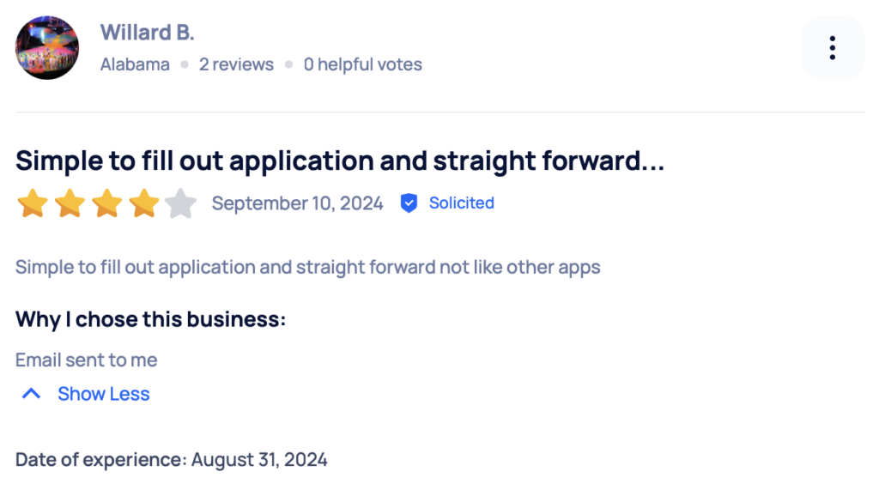Click the second gold rating star
The height and width of the screenshot is (490, 879).
70,204
